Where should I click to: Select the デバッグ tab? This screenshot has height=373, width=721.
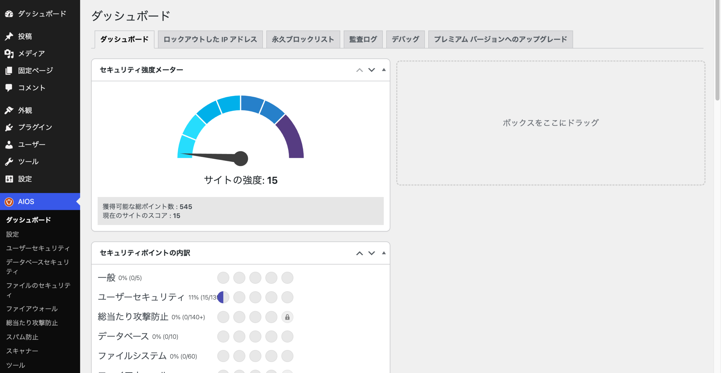[405, 39]
